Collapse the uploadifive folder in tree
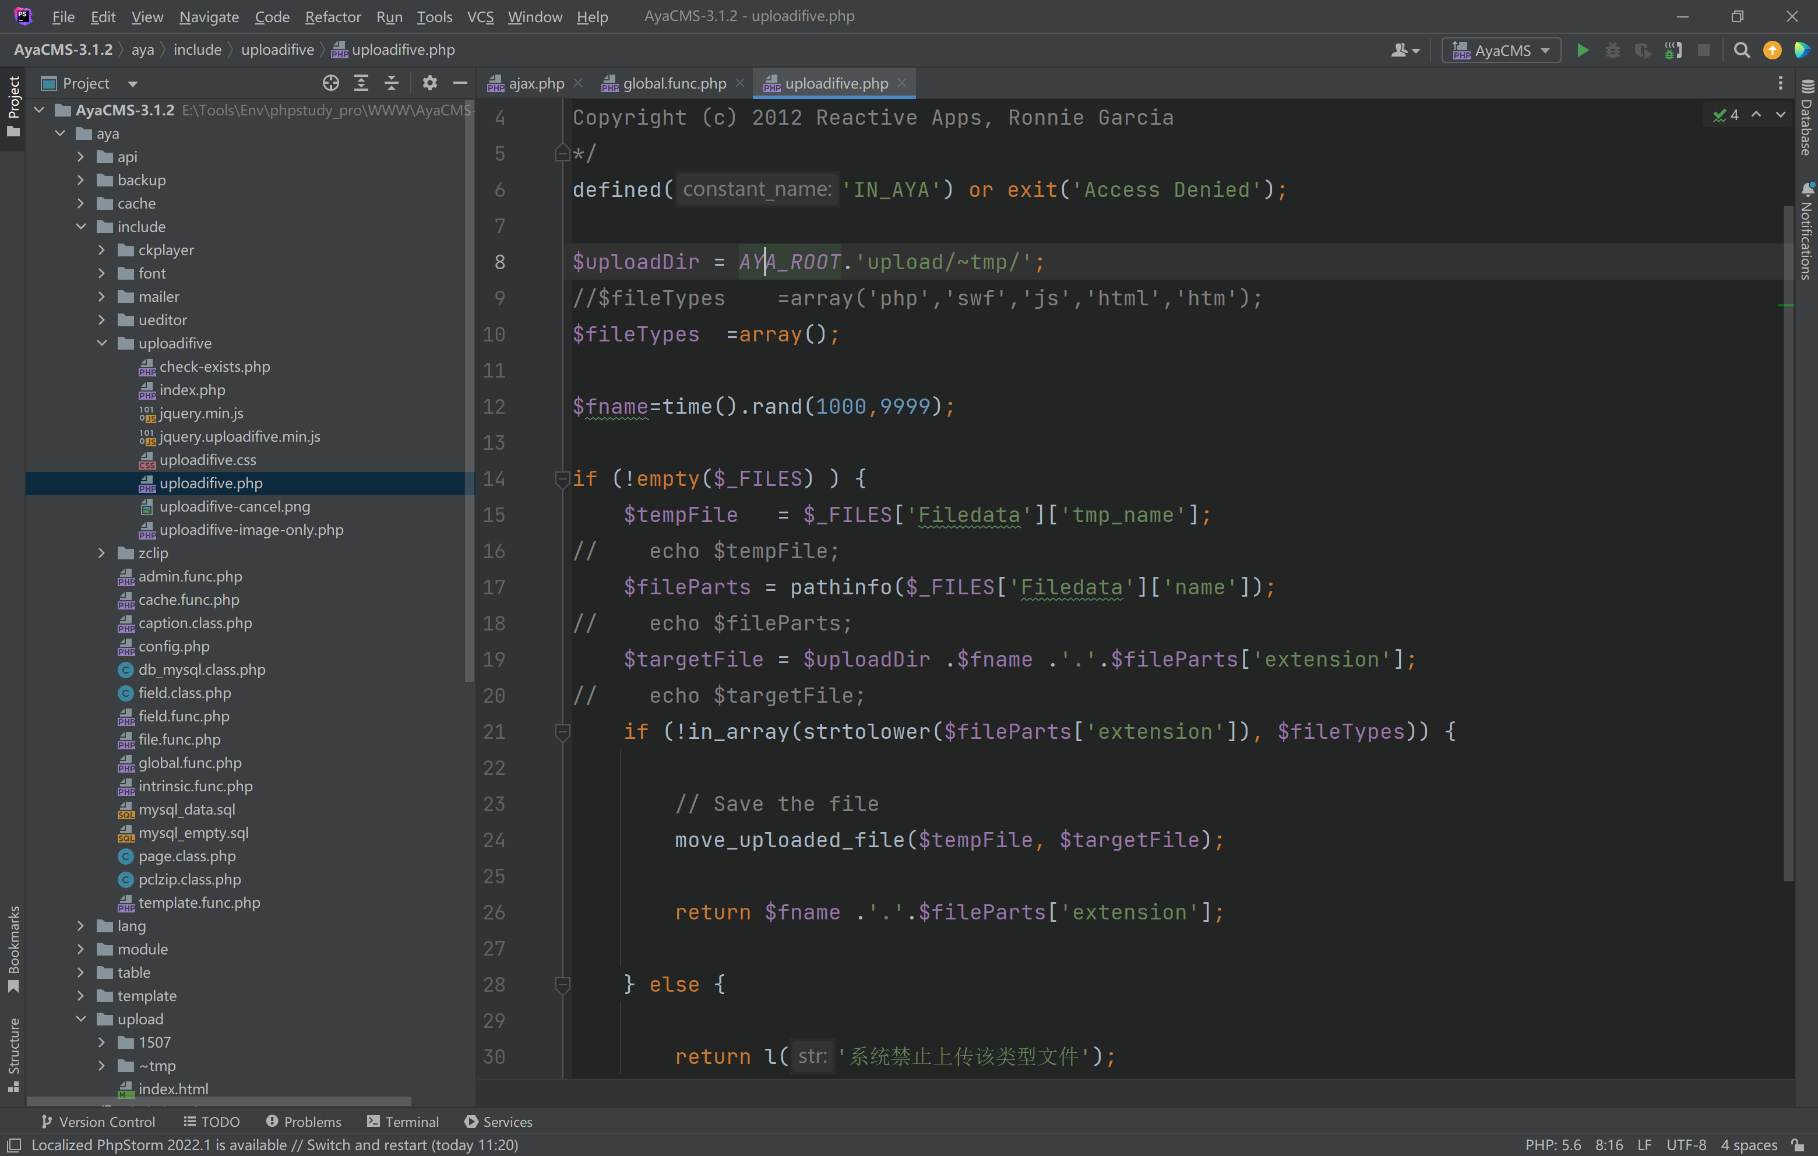The height and width of the screenshot is (1156, 1818). (x=102, y=344)
